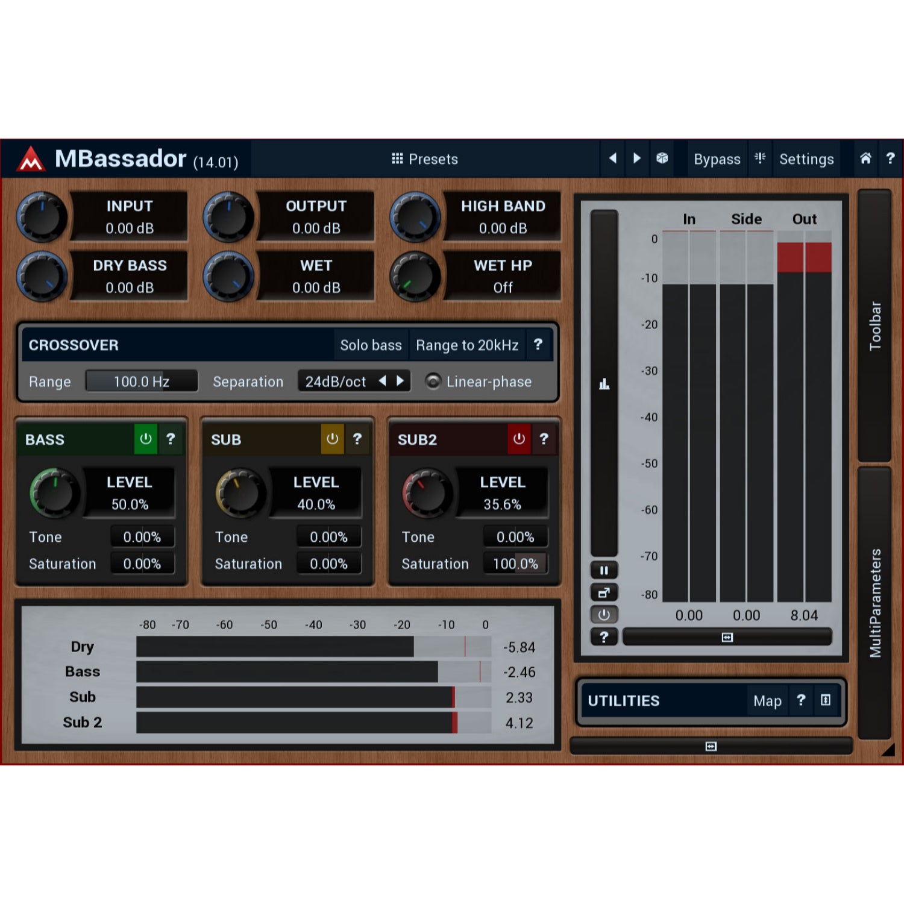Load the previous preset arrow
Image resolution: width=904 pixels, height=904 pixels.
click(613, 159)
